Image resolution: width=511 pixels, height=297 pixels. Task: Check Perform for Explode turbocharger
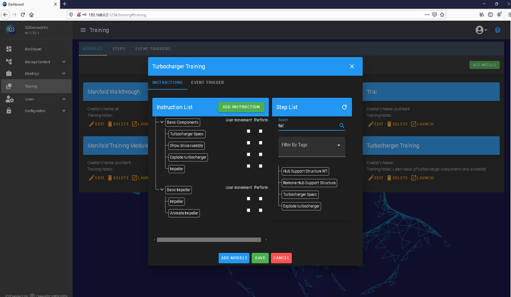260,155
